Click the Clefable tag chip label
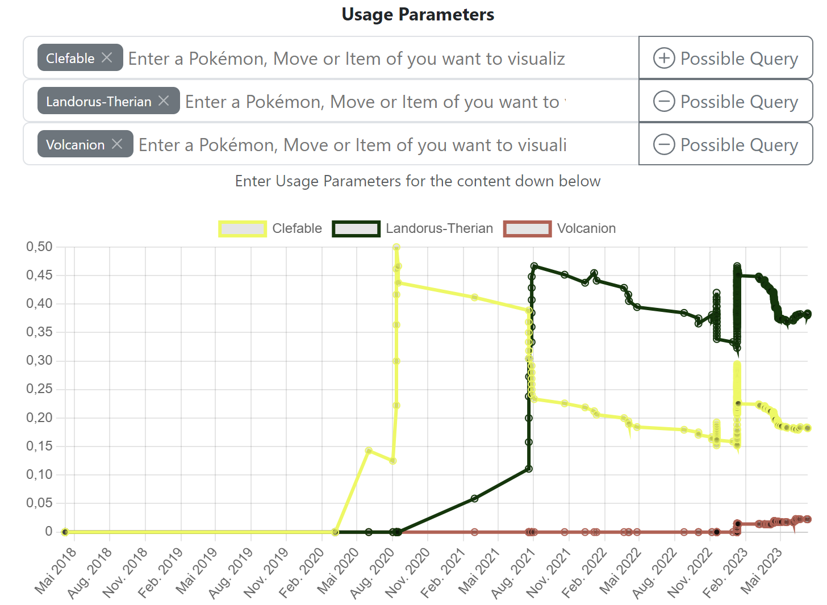The width and height of the screenshot is (827, 605). [x=70, y=58]
